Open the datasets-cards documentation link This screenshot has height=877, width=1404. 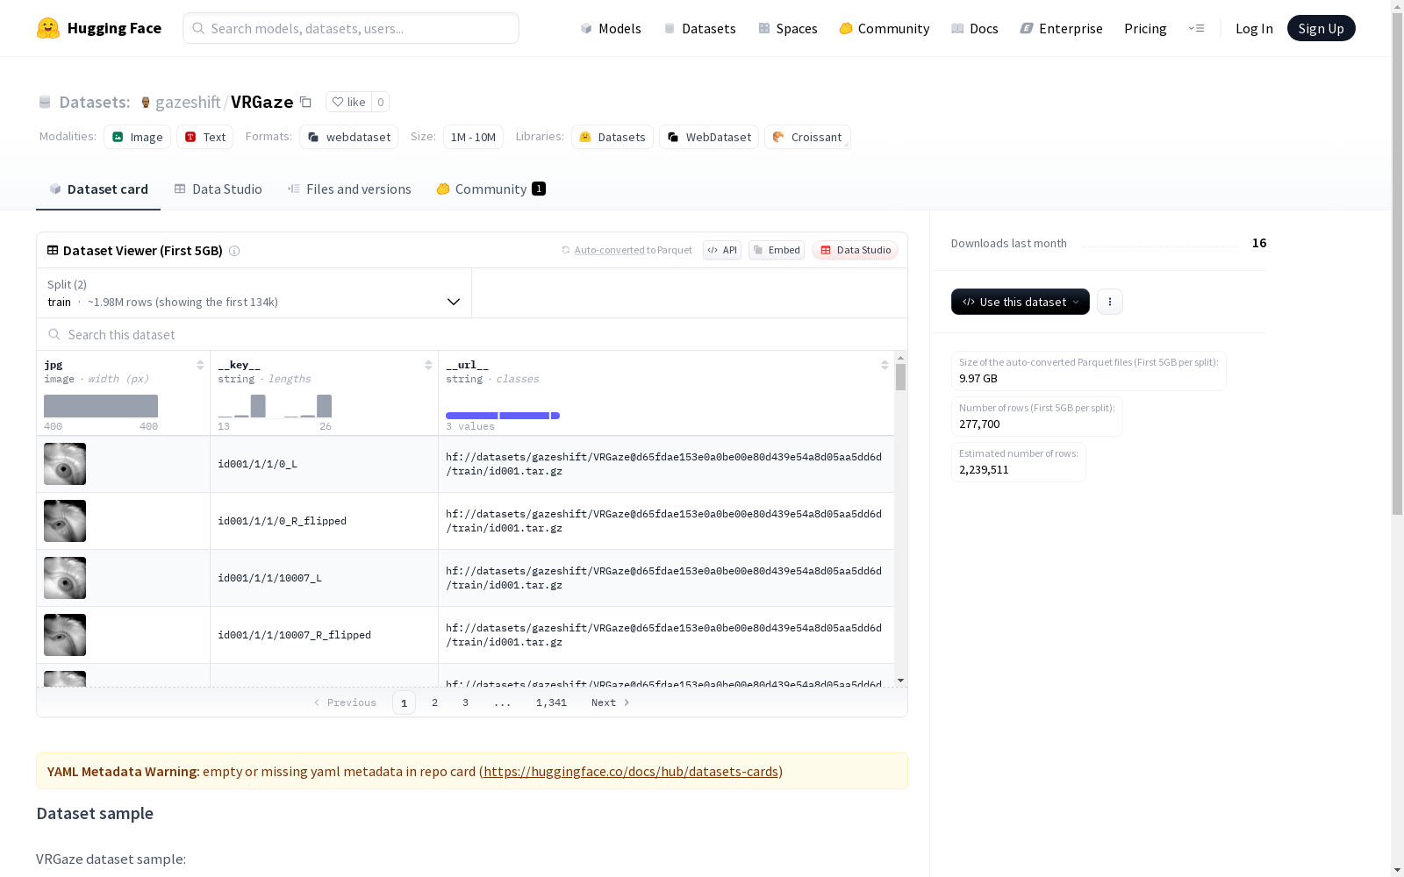click(x=631, y=772)
